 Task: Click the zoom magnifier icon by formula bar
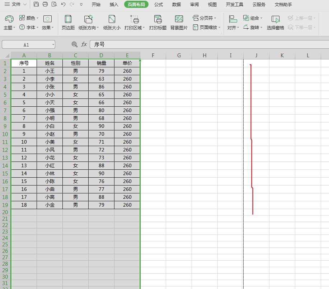point(74,44)
